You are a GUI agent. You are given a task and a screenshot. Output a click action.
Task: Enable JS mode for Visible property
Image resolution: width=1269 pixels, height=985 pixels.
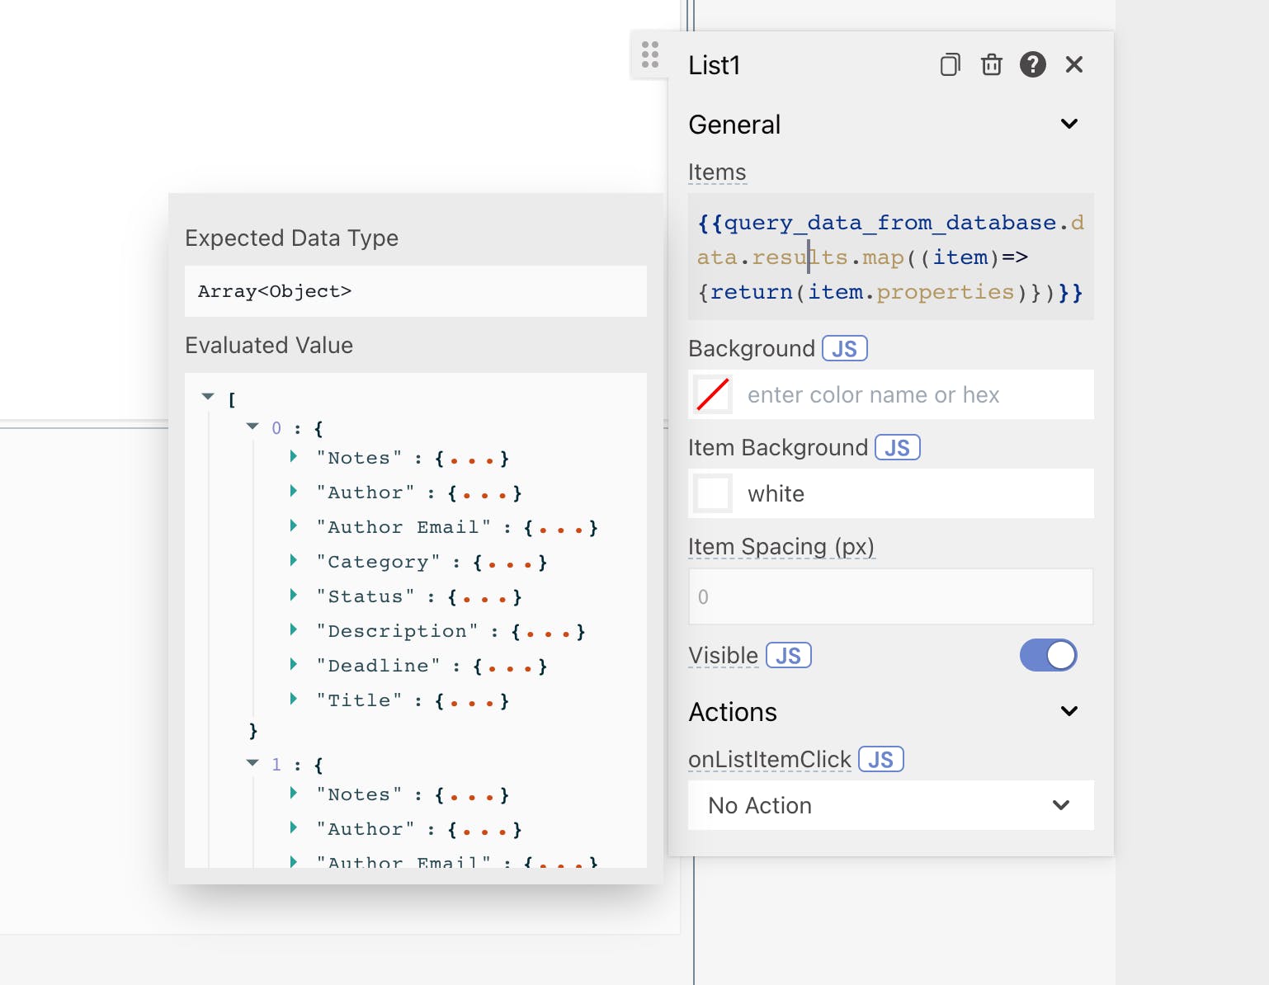click(x=788, y=656)
